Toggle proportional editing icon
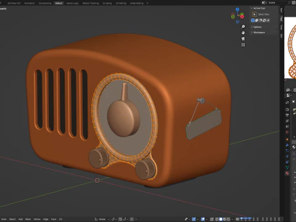This screenshot has height=222, width=296. pyautogui.click(x=132, y=219)
